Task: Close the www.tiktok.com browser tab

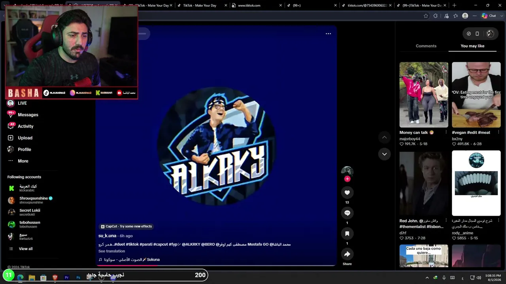Action: coord(281,6)
